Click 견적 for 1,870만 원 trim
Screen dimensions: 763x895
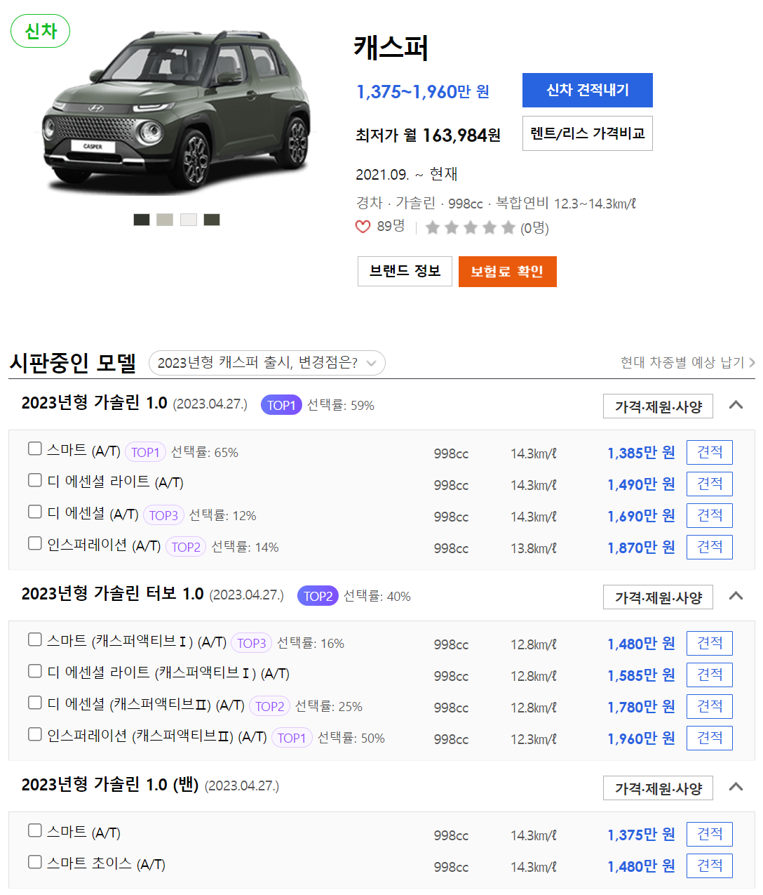(710, 547)
